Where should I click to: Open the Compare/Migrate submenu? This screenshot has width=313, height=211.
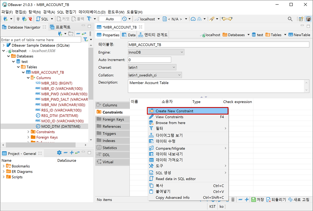click(x=187, y=148)
